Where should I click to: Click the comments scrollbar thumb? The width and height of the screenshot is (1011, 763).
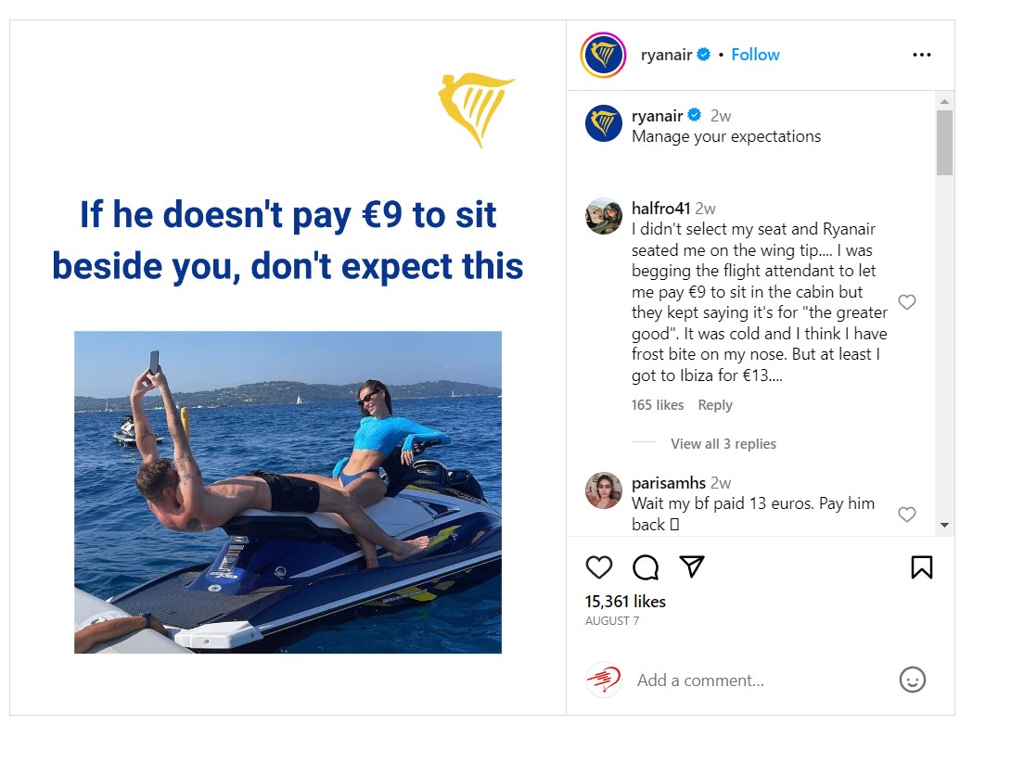944,143
